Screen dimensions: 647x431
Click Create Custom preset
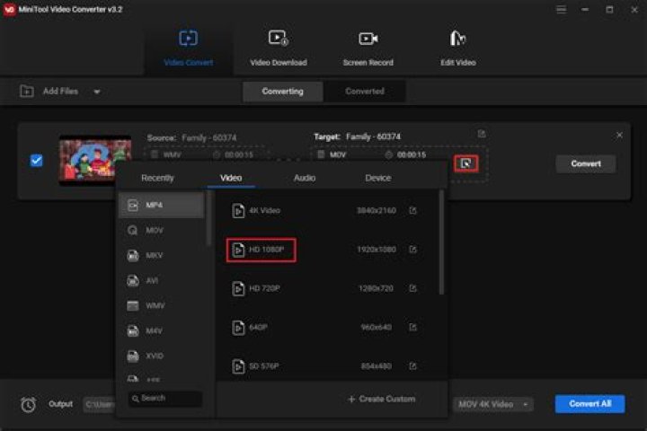coord(382,400)
